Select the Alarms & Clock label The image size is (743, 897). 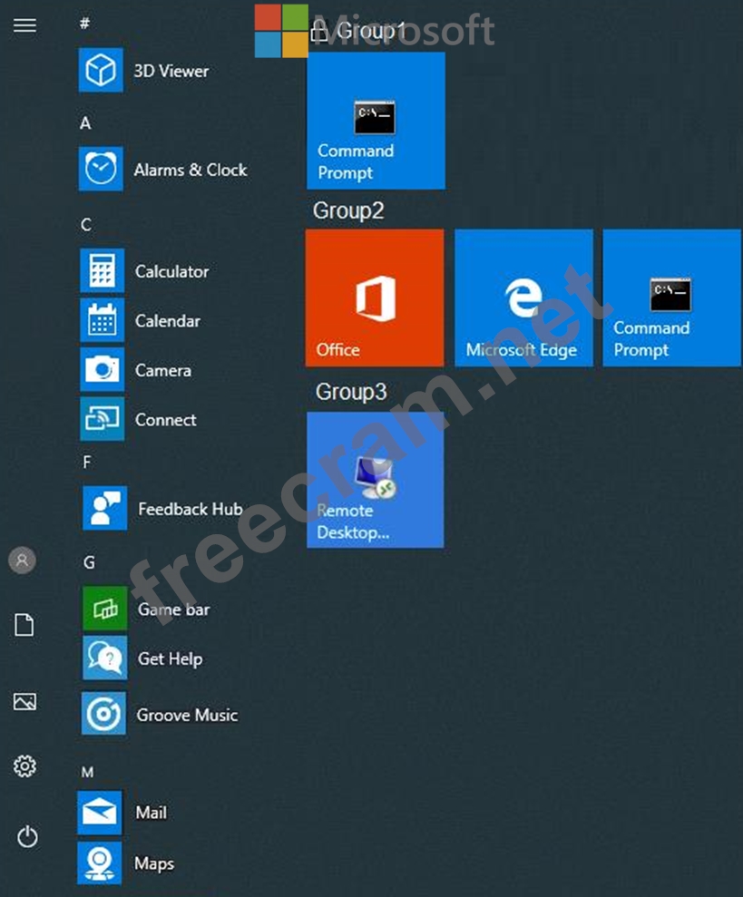(191, 170)
